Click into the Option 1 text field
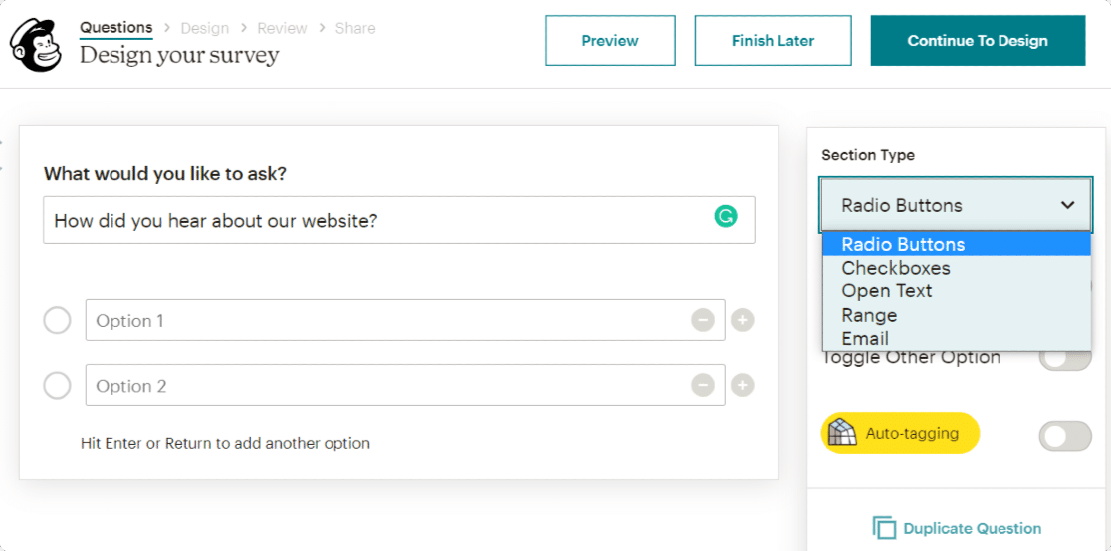Screen dimensions: 1111x551 (405, 320)
